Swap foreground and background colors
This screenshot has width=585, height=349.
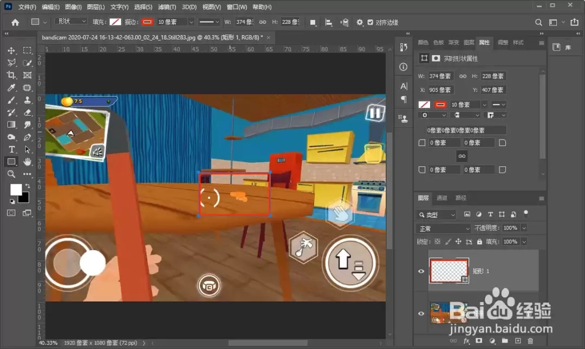(x=27, y=186)
